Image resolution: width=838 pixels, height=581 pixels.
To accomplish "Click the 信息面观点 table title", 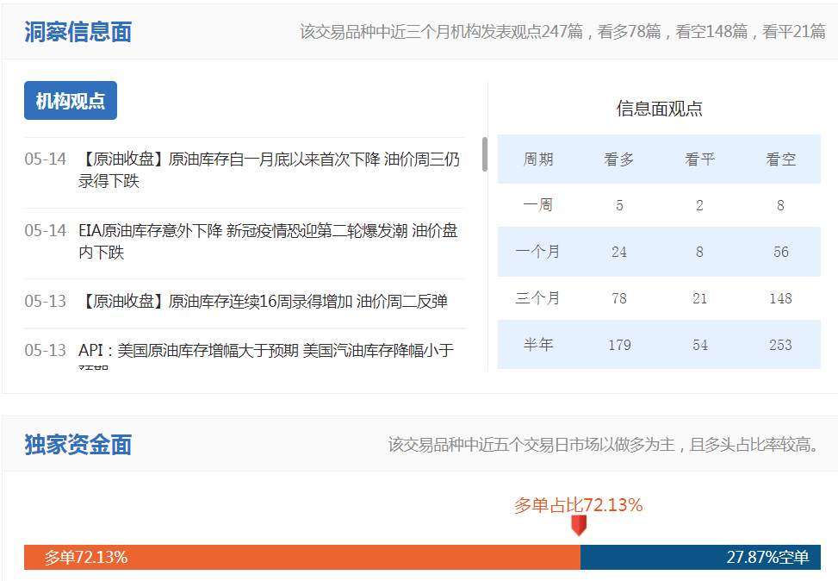I will pyautogui.click(x=659, y=109).
